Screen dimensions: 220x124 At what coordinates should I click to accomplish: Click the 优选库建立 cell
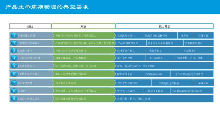(163, 51)
